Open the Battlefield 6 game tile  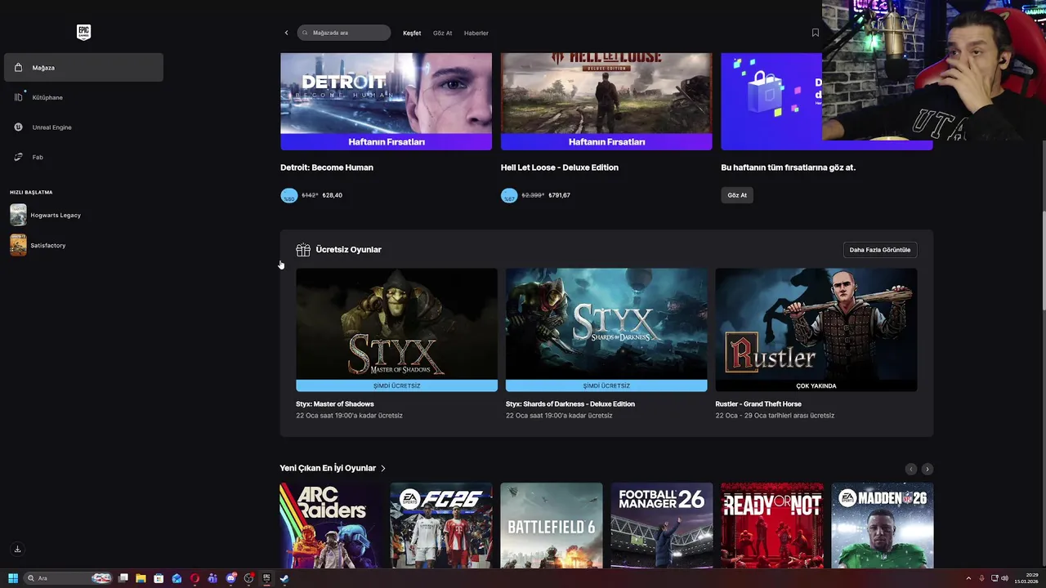coord(552,525)
